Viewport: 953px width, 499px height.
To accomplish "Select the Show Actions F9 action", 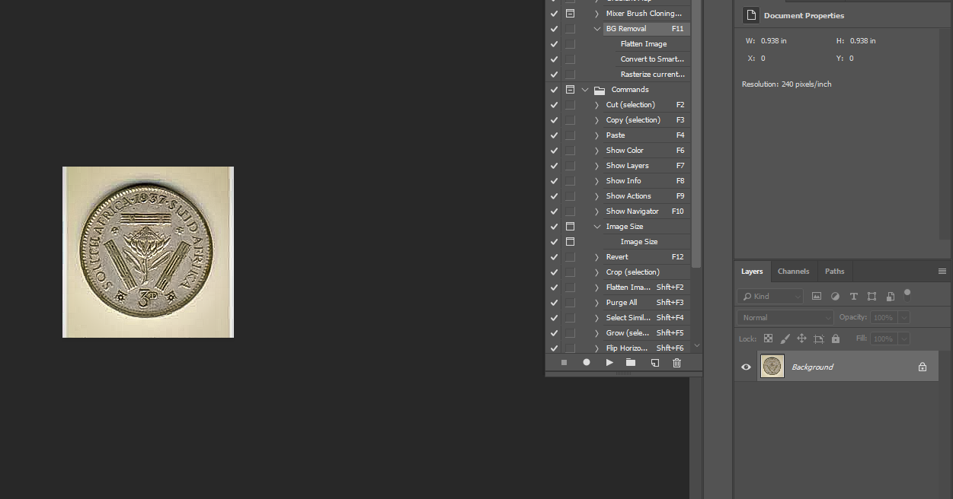I will pos(647,196).
